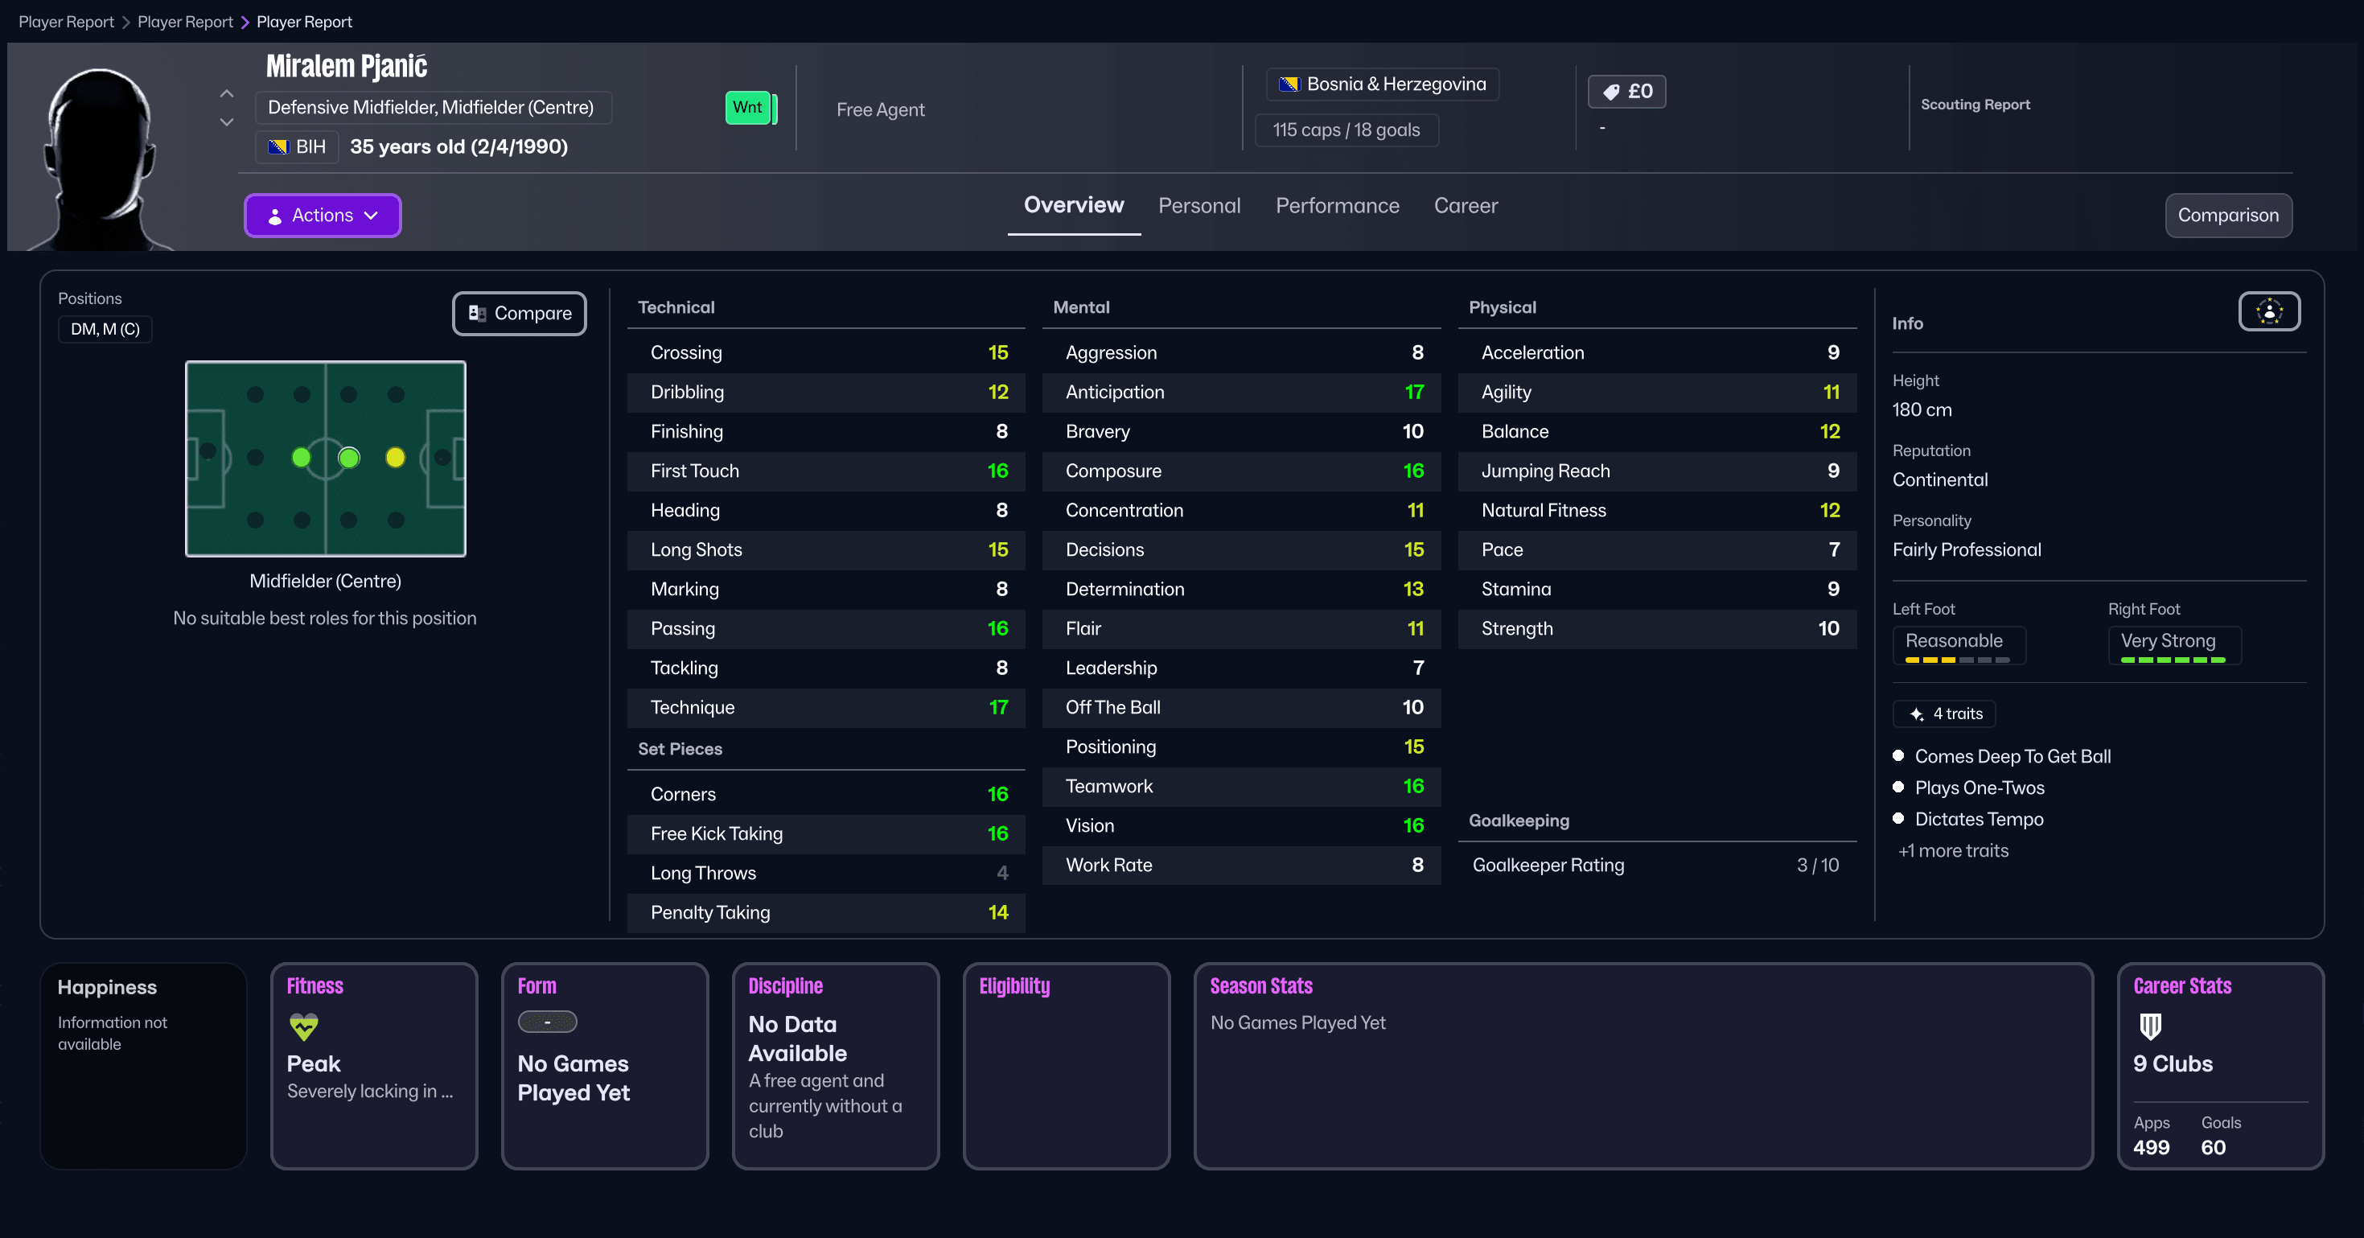Click the sparkle icon next to 4 traits
This screenshot has height=1238, width=2364.
pyautogui.click(x=1915, y=714)
